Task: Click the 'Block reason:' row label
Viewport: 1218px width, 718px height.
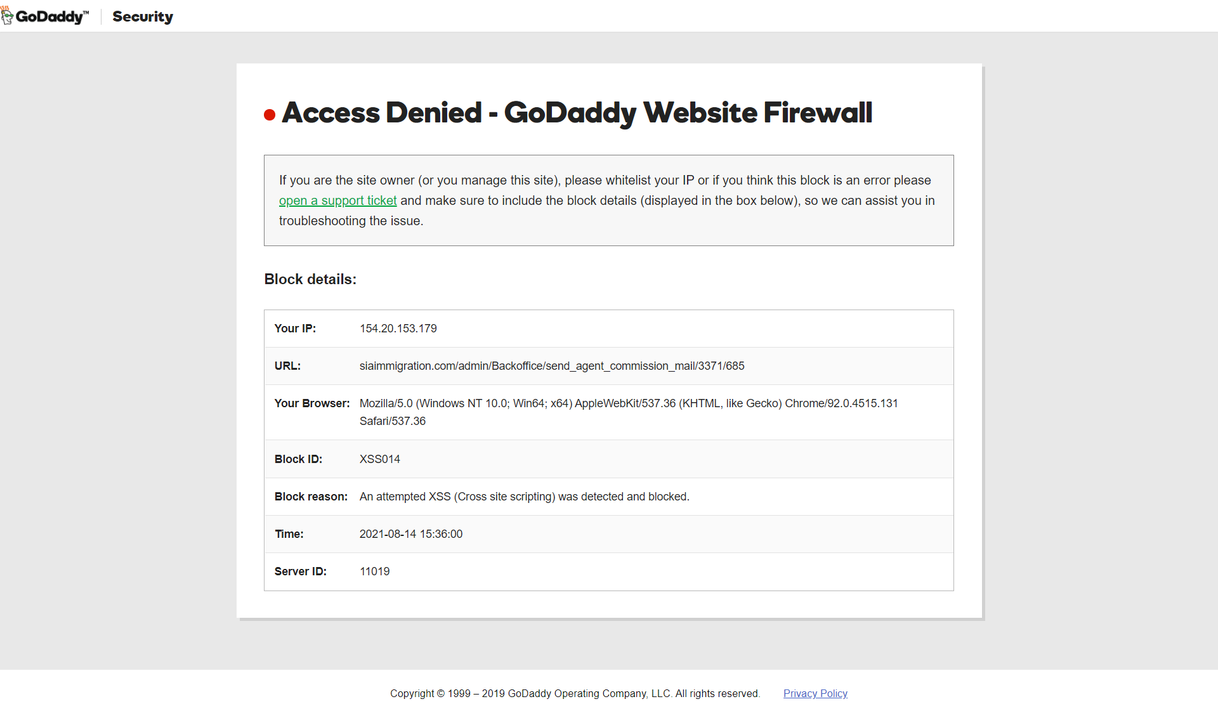Action: pyautogui.click(x=311, y=497)
